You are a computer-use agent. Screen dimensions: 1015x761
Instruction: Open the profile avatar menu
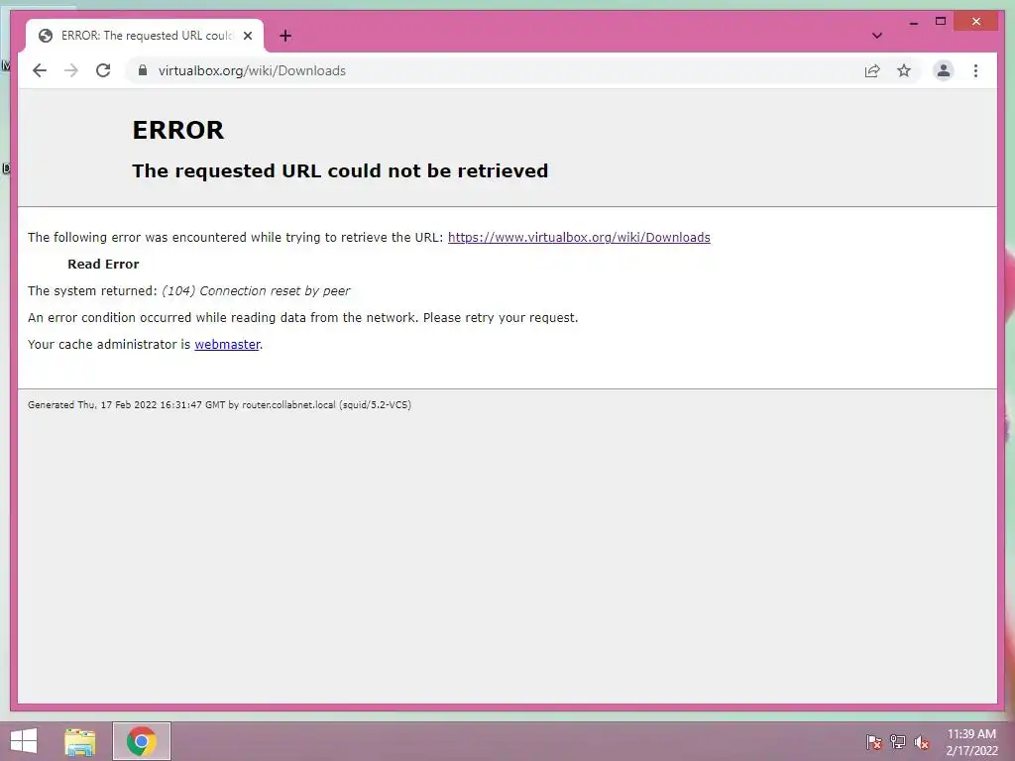pos(944,70)
